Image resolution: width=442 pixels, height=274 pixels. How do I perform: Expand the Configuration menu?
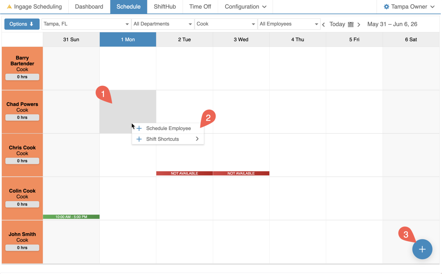pos(245,7)
